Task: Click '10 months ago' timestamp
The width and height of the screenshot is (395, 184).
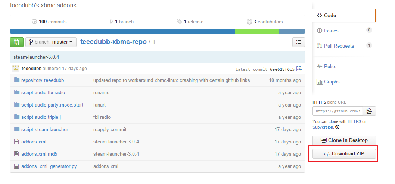Action: tap(285, 80)
